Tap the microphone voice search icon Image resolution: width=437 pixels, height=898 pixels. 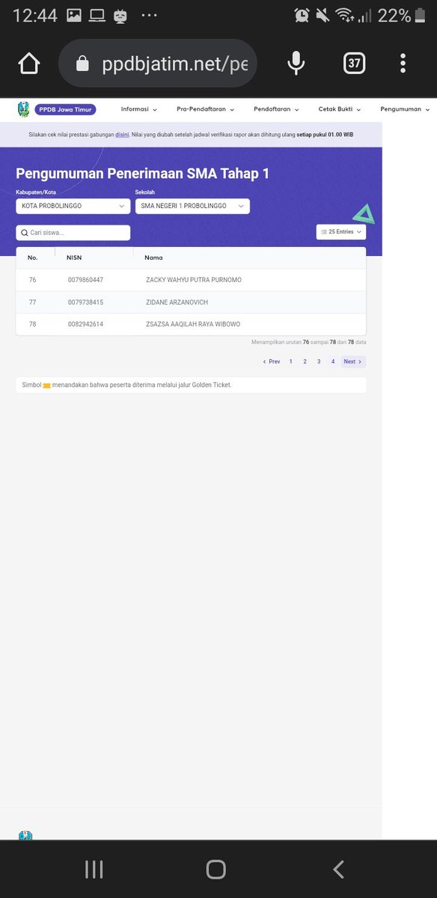tap(296, 64)
